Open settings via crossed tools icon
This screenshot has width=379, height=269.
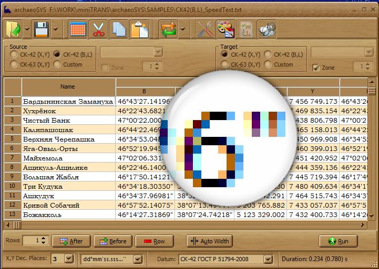[x=204, y=29]
